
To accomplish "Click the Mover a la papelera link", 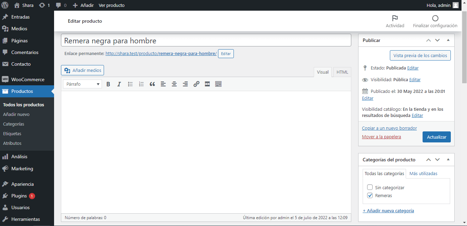I will [381, 137].
